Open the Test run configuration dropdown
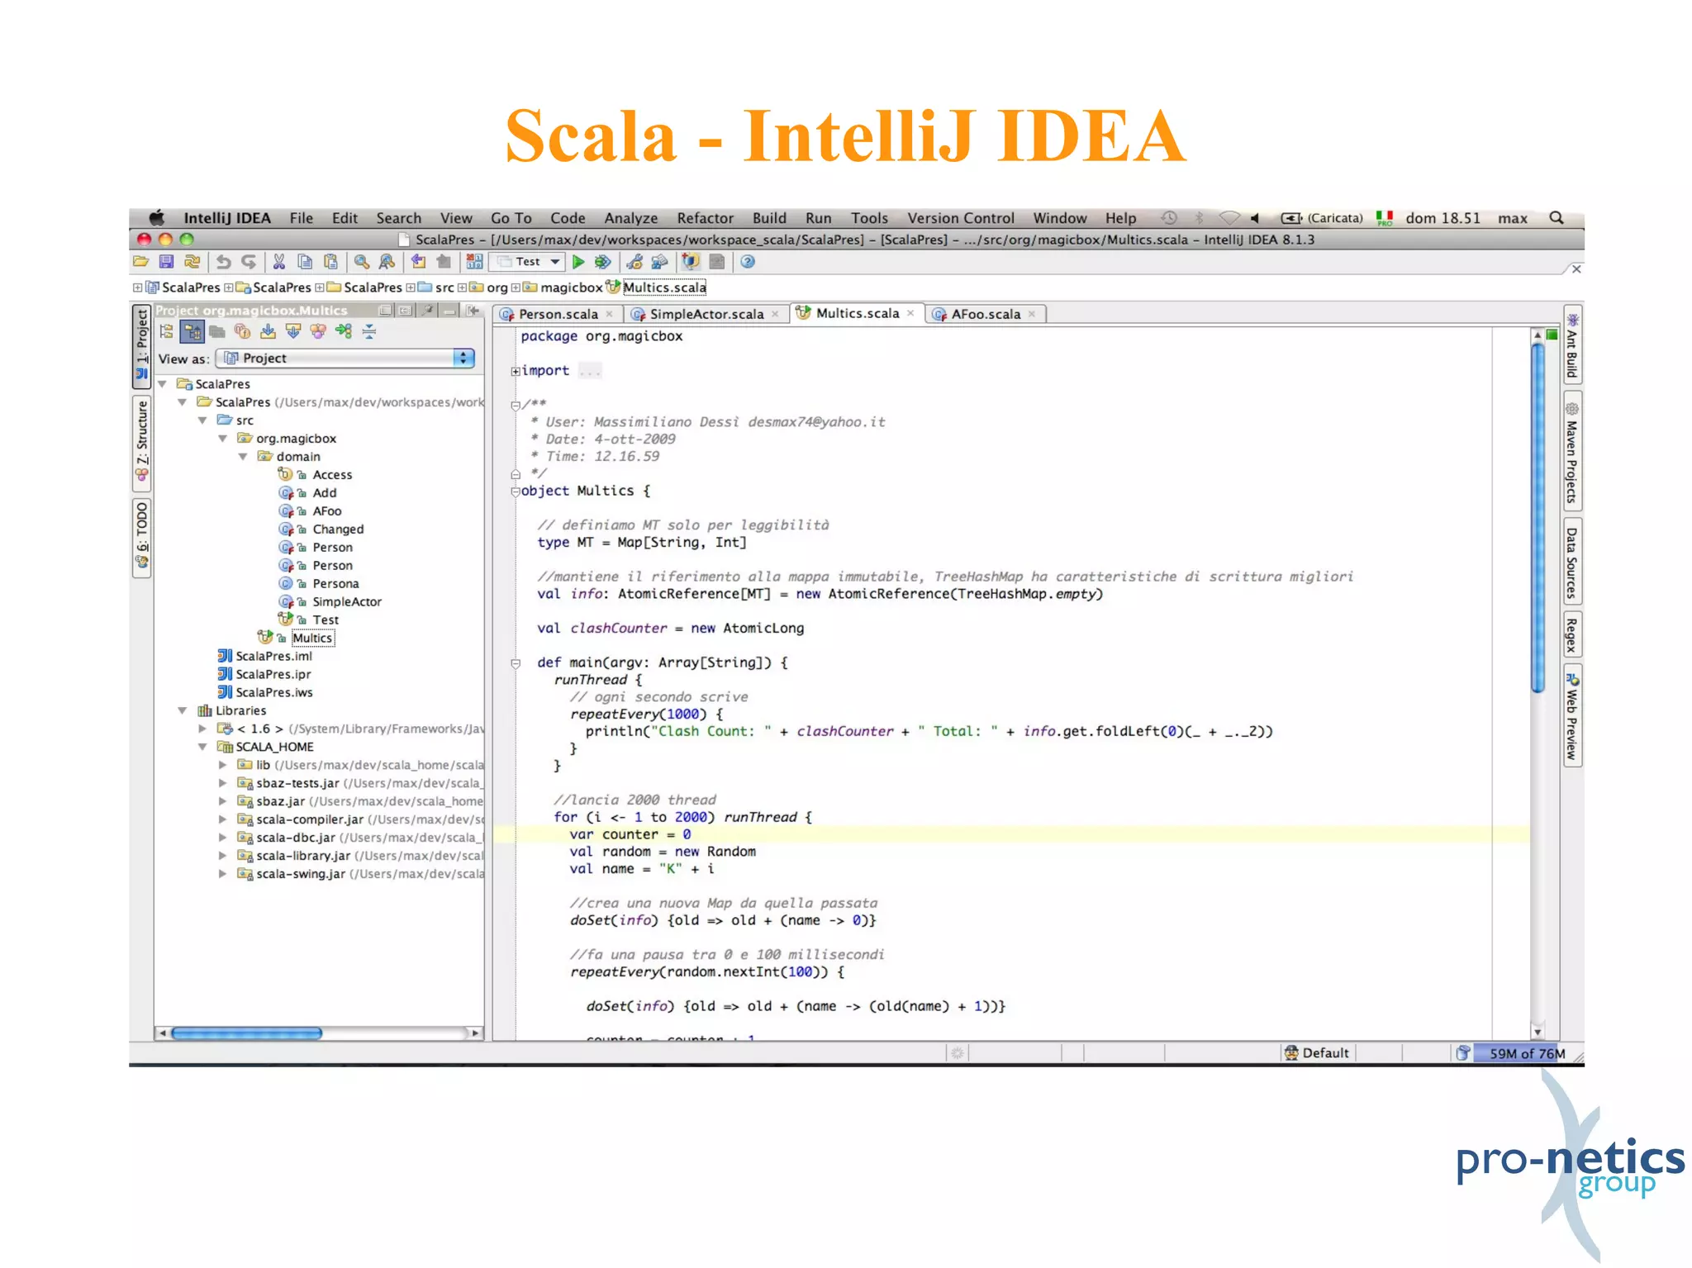Screen dimensions: 1692x1268 529,262
